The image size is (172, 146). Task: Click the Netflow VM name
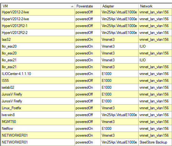7,129
